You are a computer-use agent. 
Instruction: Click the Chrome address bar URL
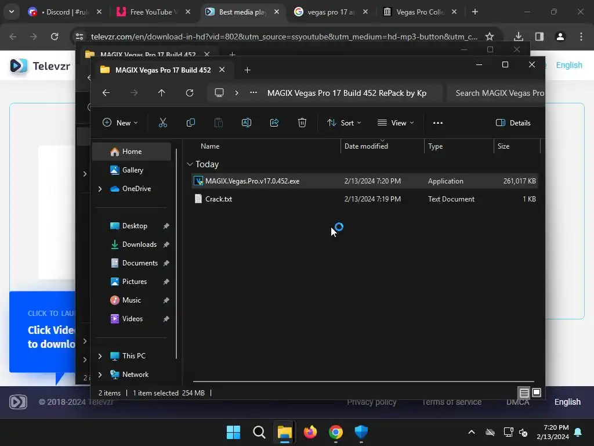(284, 37)
